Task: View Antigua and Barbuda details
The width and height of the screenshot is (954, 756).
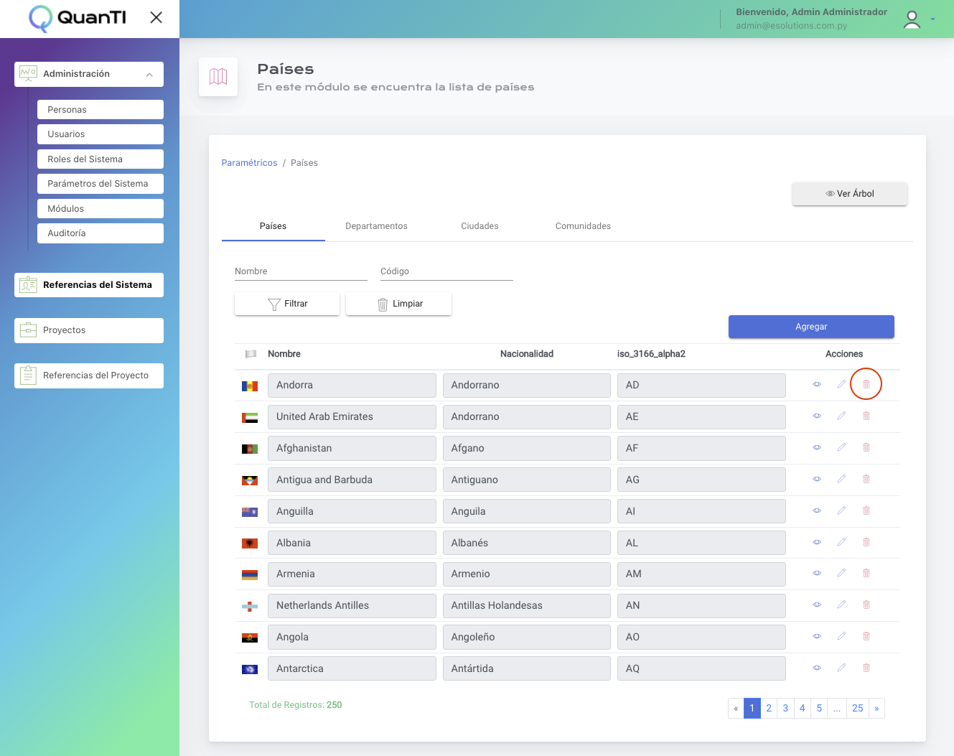Action: point(817,480)
